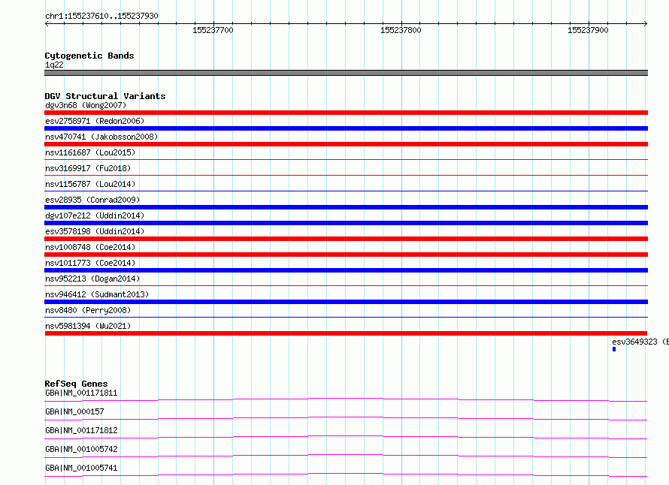Open variant dgv3n68 (Wong2007) label
The image size is (669, 485).
coord(86,105)
